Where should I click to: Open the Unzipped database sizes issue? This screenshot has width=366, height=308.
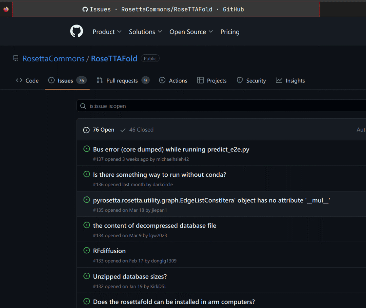130,276
